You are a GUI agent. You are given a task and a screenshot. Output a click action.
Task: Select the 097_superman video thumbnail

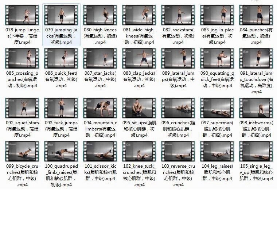[x=217, y=108]
